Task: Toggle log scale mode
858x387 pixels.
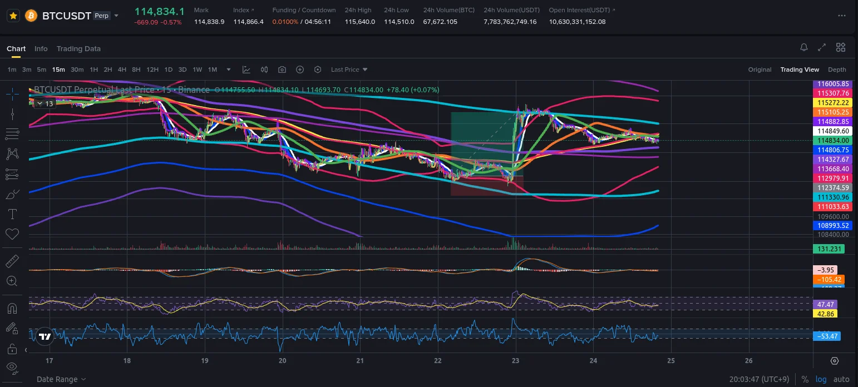Action: 822,379
